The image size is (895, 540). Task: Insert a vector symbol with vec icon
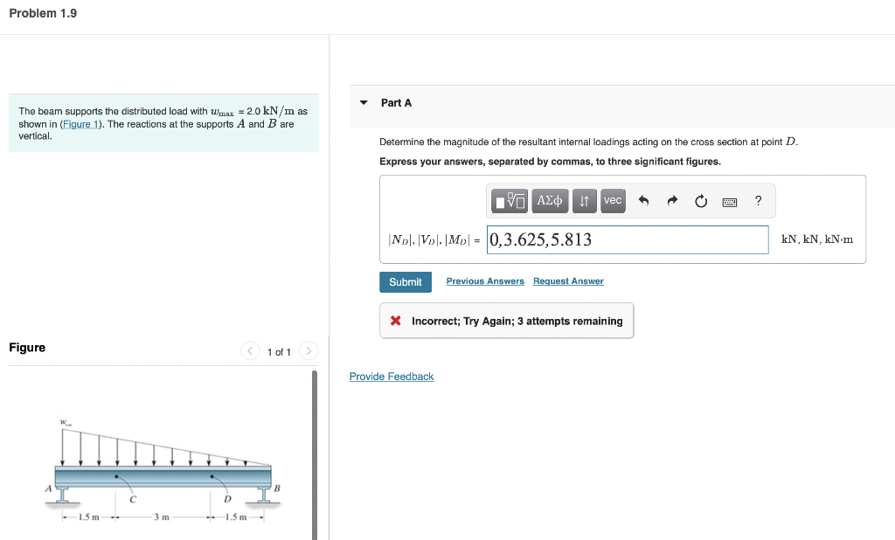612,200
